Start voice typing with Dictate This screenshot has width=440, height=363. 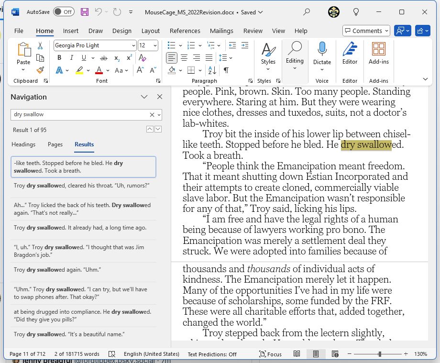coord(322,53)
